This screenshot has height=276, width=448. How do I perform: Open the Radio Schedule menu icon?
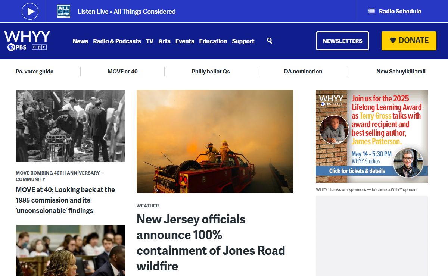(371, 11)
